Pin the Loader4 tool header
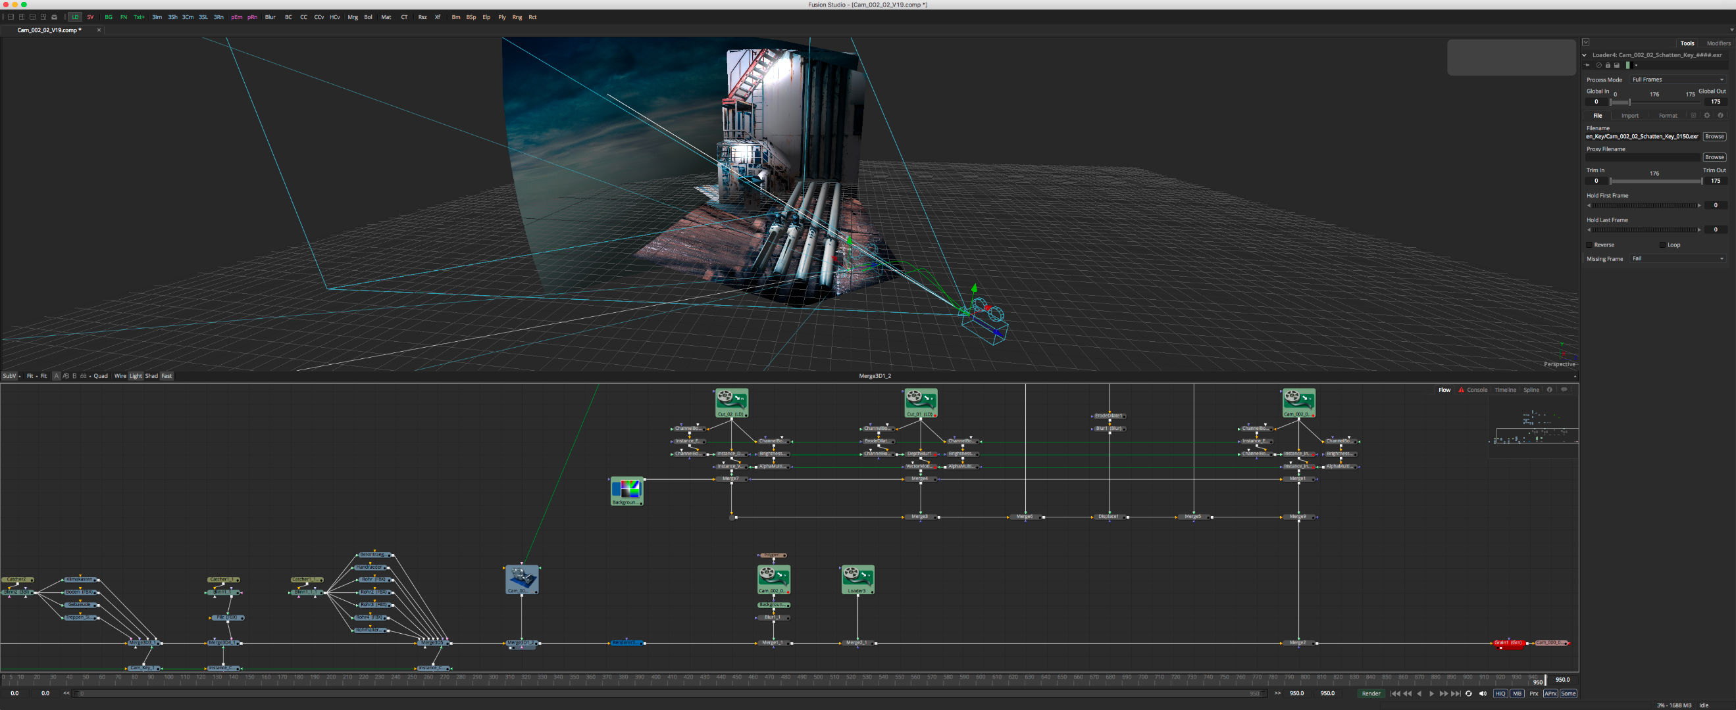1736x710 pixels. click(x=1587, y=65)
